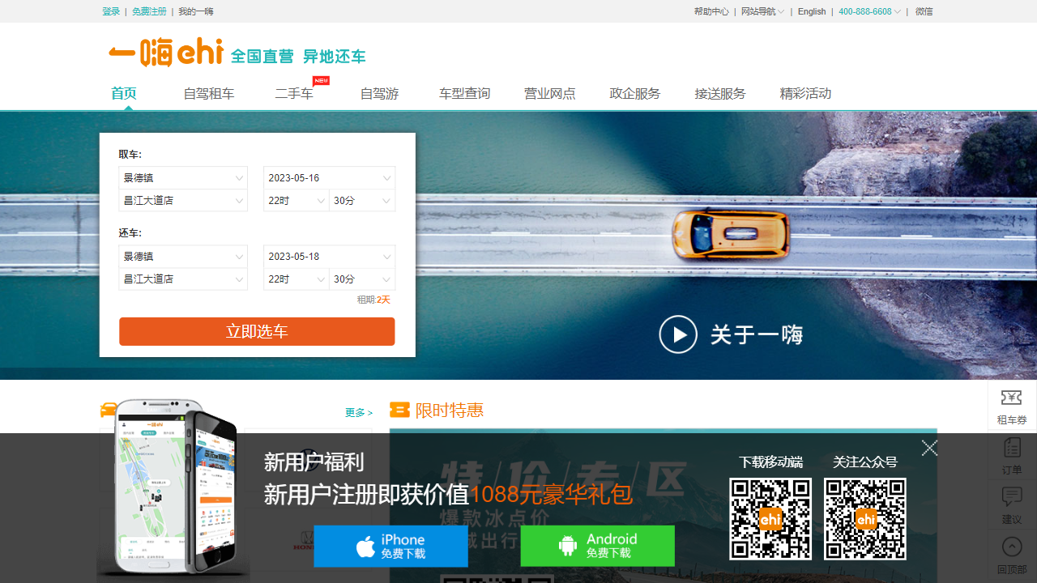The height and width of the screenshot is (583, 1037).
Task: Open the 营业网点 menu item
Action: pos(550,94)
